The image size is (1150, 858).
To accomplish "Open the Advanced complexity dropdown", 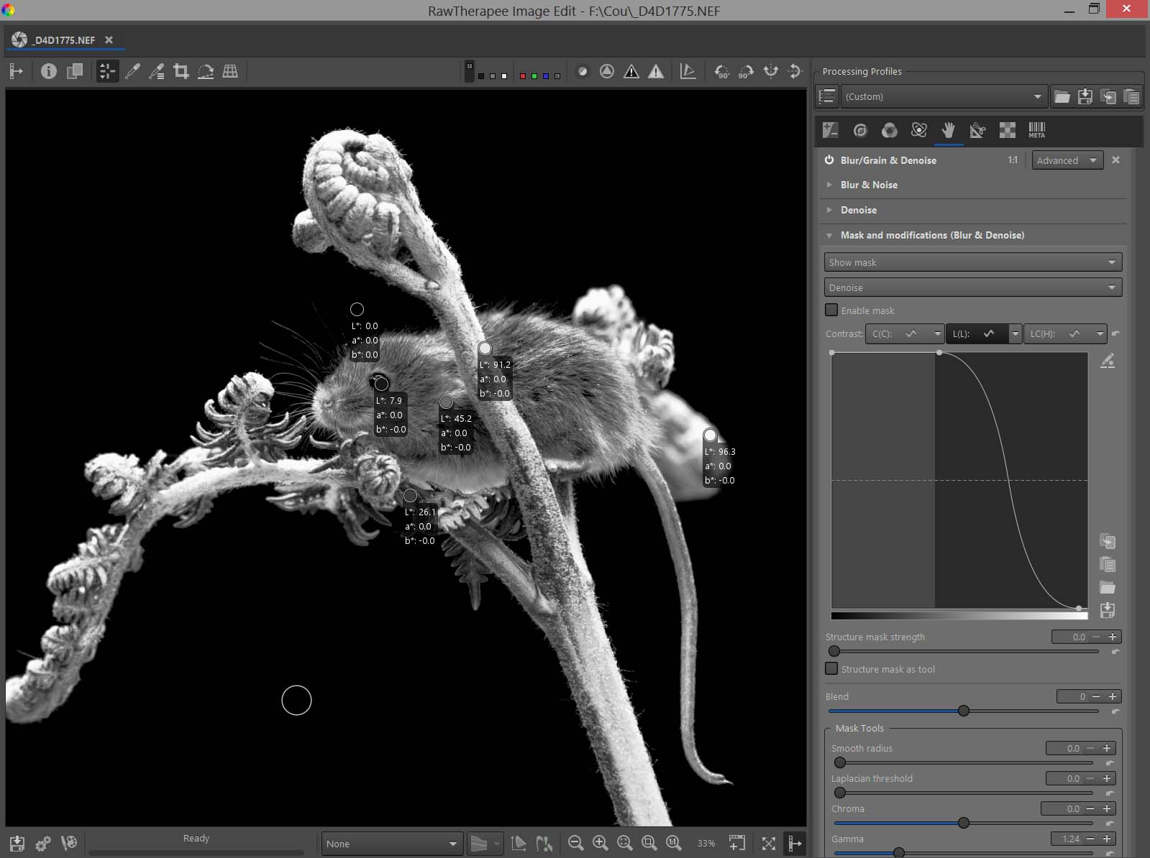I will (1067, 160).
